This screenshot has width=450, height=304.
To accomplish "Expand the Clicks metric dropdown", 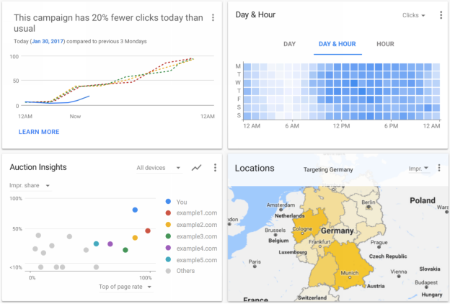I will [413, 15].
